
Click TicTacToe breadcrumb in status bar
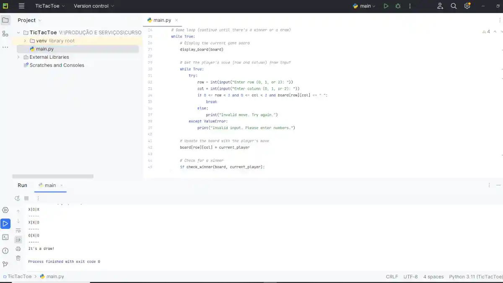(17, 277)
